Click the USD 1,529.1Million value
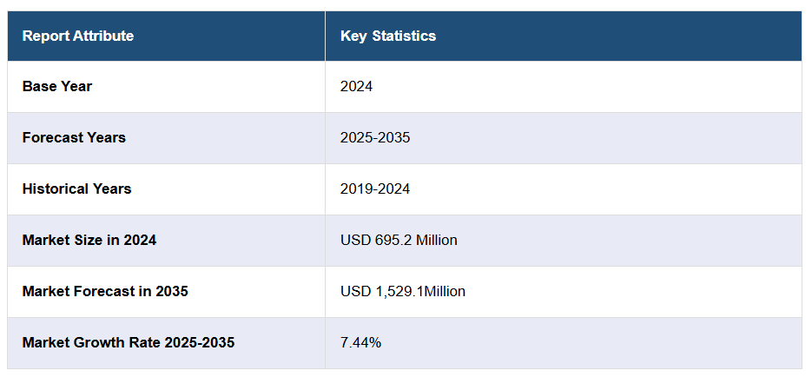 point(403,291)
